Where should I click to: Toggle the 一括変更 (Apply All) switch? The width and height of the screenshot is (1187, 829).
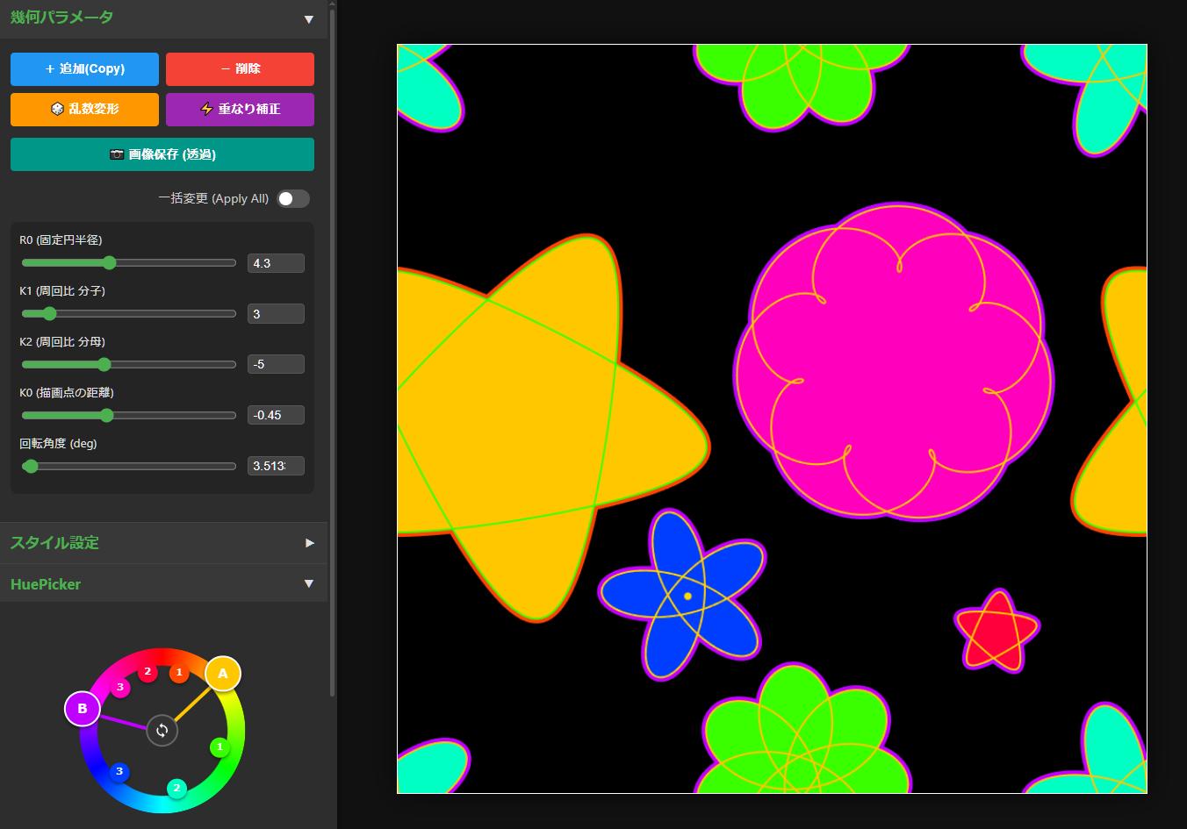coord(293,199)
